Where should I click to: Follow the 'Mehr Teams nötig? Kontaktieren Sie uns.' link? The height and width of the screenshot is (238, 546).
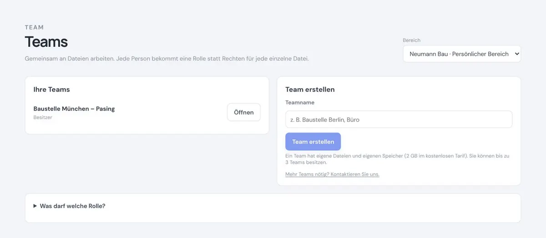[332, 174]
